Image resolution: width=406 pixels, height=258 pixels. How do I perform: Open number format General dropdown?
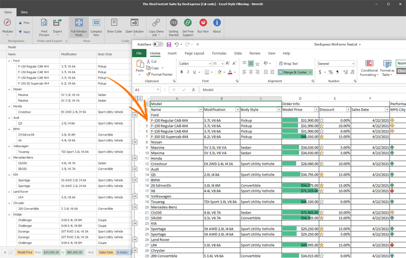coord(353,63)
